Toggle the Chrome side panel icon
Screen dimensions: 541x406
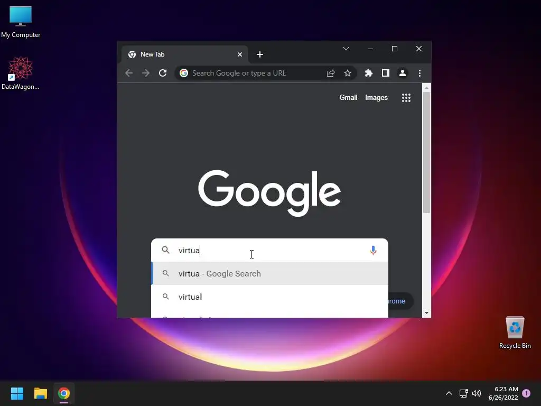(x=385, y=73)
